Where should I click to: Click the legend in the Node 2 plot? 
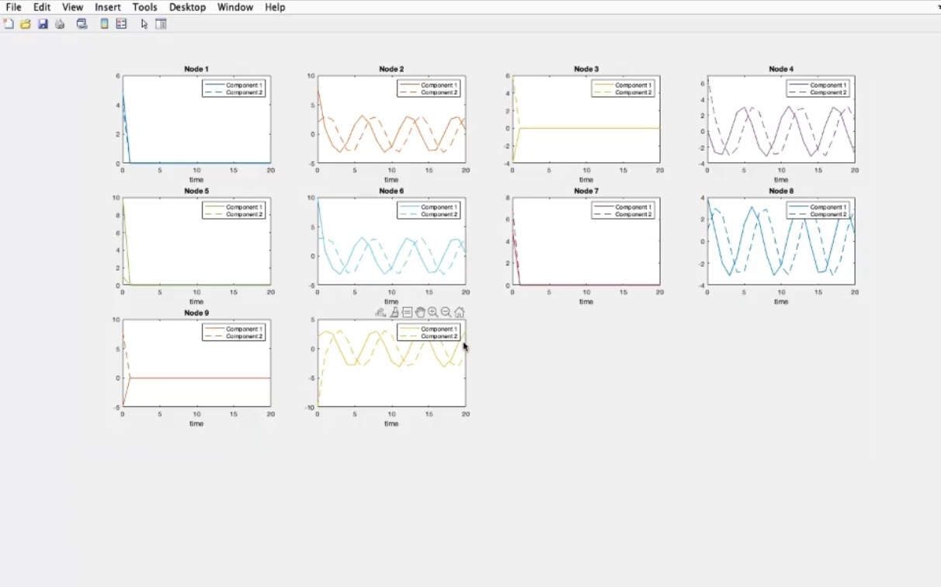pos(429,88)
